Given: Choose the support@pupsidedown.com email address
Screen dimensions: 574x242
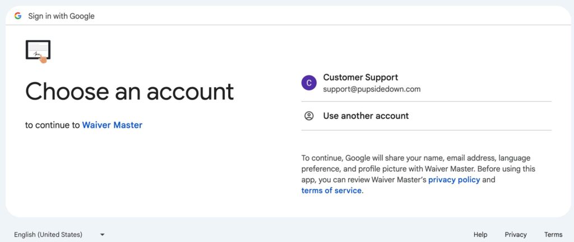Looking at the screenshot, I should (x=372, y=89).
